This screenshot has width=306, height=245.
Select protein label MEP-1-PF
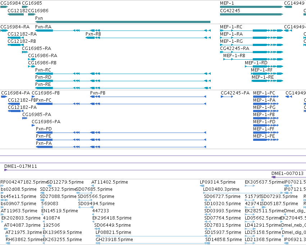pos(264,129)
